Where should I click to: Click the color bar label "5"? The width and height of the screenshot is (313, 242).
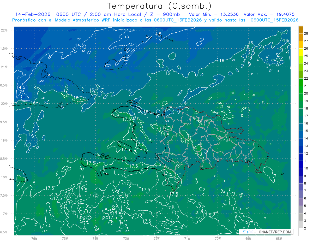(305, 206)
